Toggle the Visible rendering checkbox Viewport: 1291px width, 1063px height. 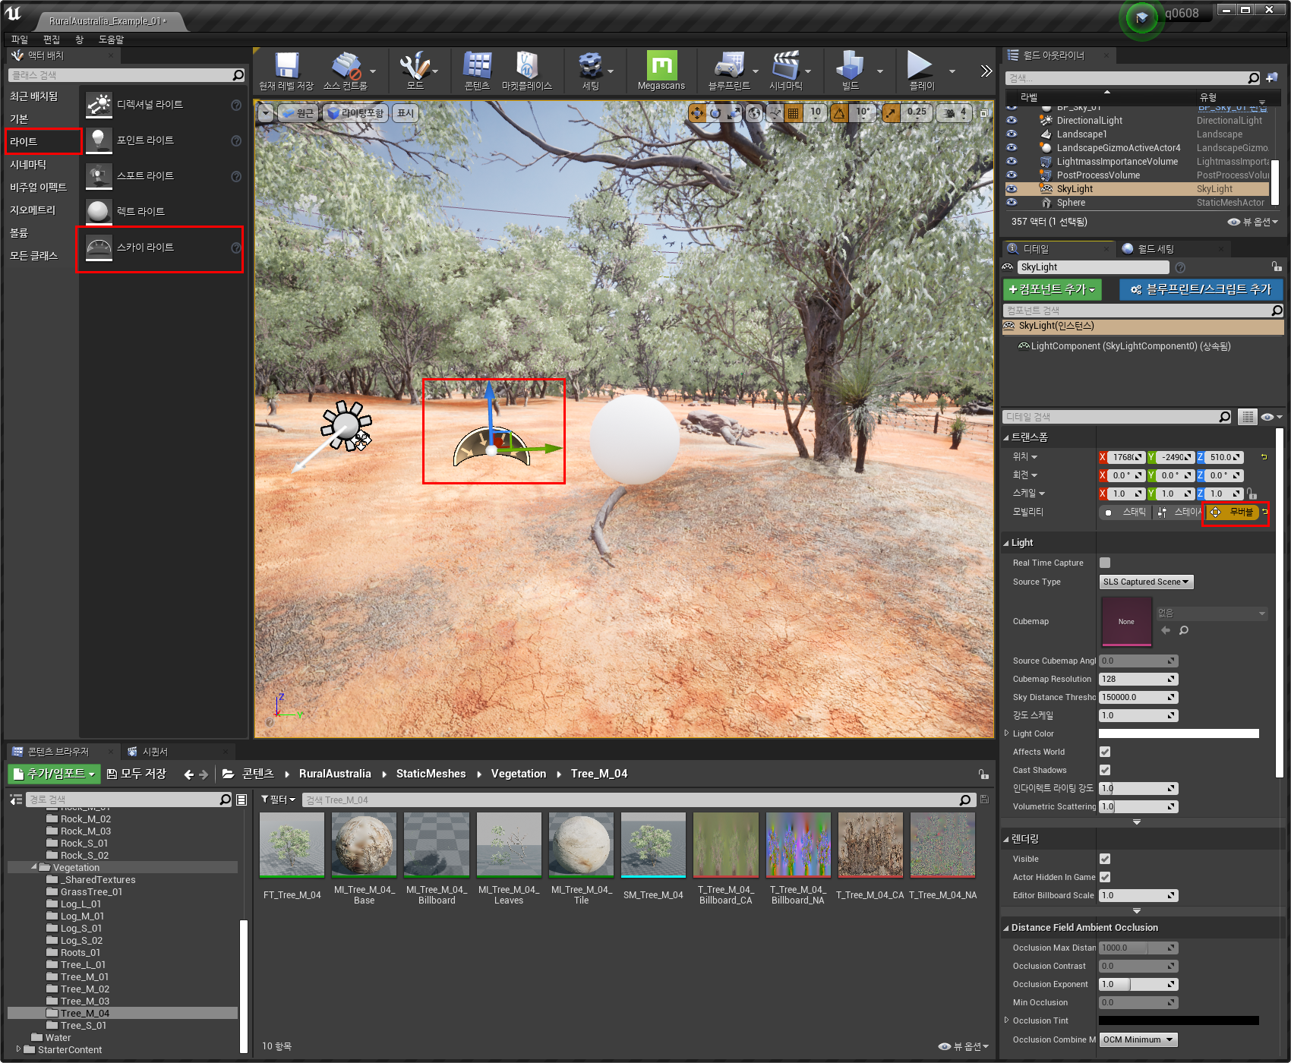click(1105, 859)
